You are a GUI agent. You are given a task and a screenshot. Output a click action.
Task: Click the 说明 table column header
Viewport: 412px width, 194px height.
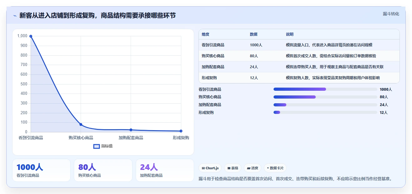click(x=289, y=34)
